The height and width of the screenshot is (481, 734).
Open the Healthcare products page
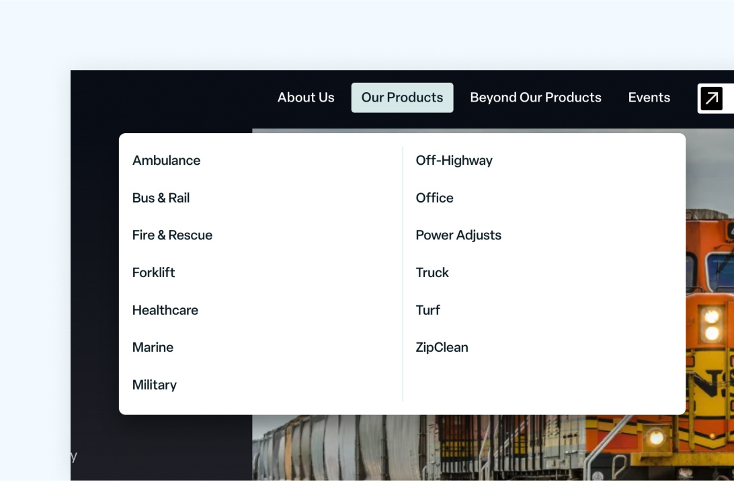(x=165, y=310)
